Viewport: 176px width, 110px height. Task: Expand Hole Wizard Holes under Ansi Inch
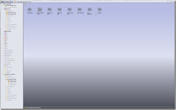(x=5, y=14)
